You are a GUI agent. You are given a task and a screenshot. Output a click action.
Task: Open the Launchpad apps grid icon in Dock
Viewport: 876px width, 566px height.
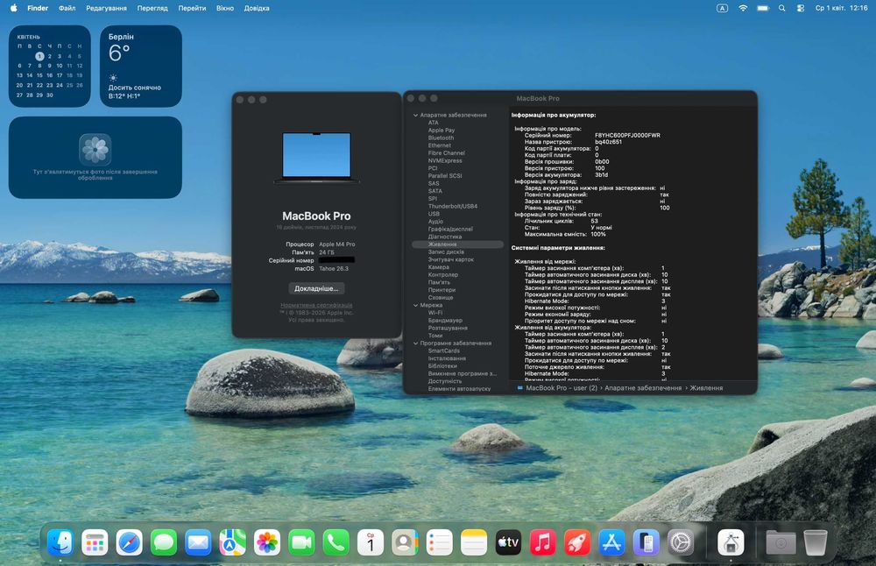(95, 542)
